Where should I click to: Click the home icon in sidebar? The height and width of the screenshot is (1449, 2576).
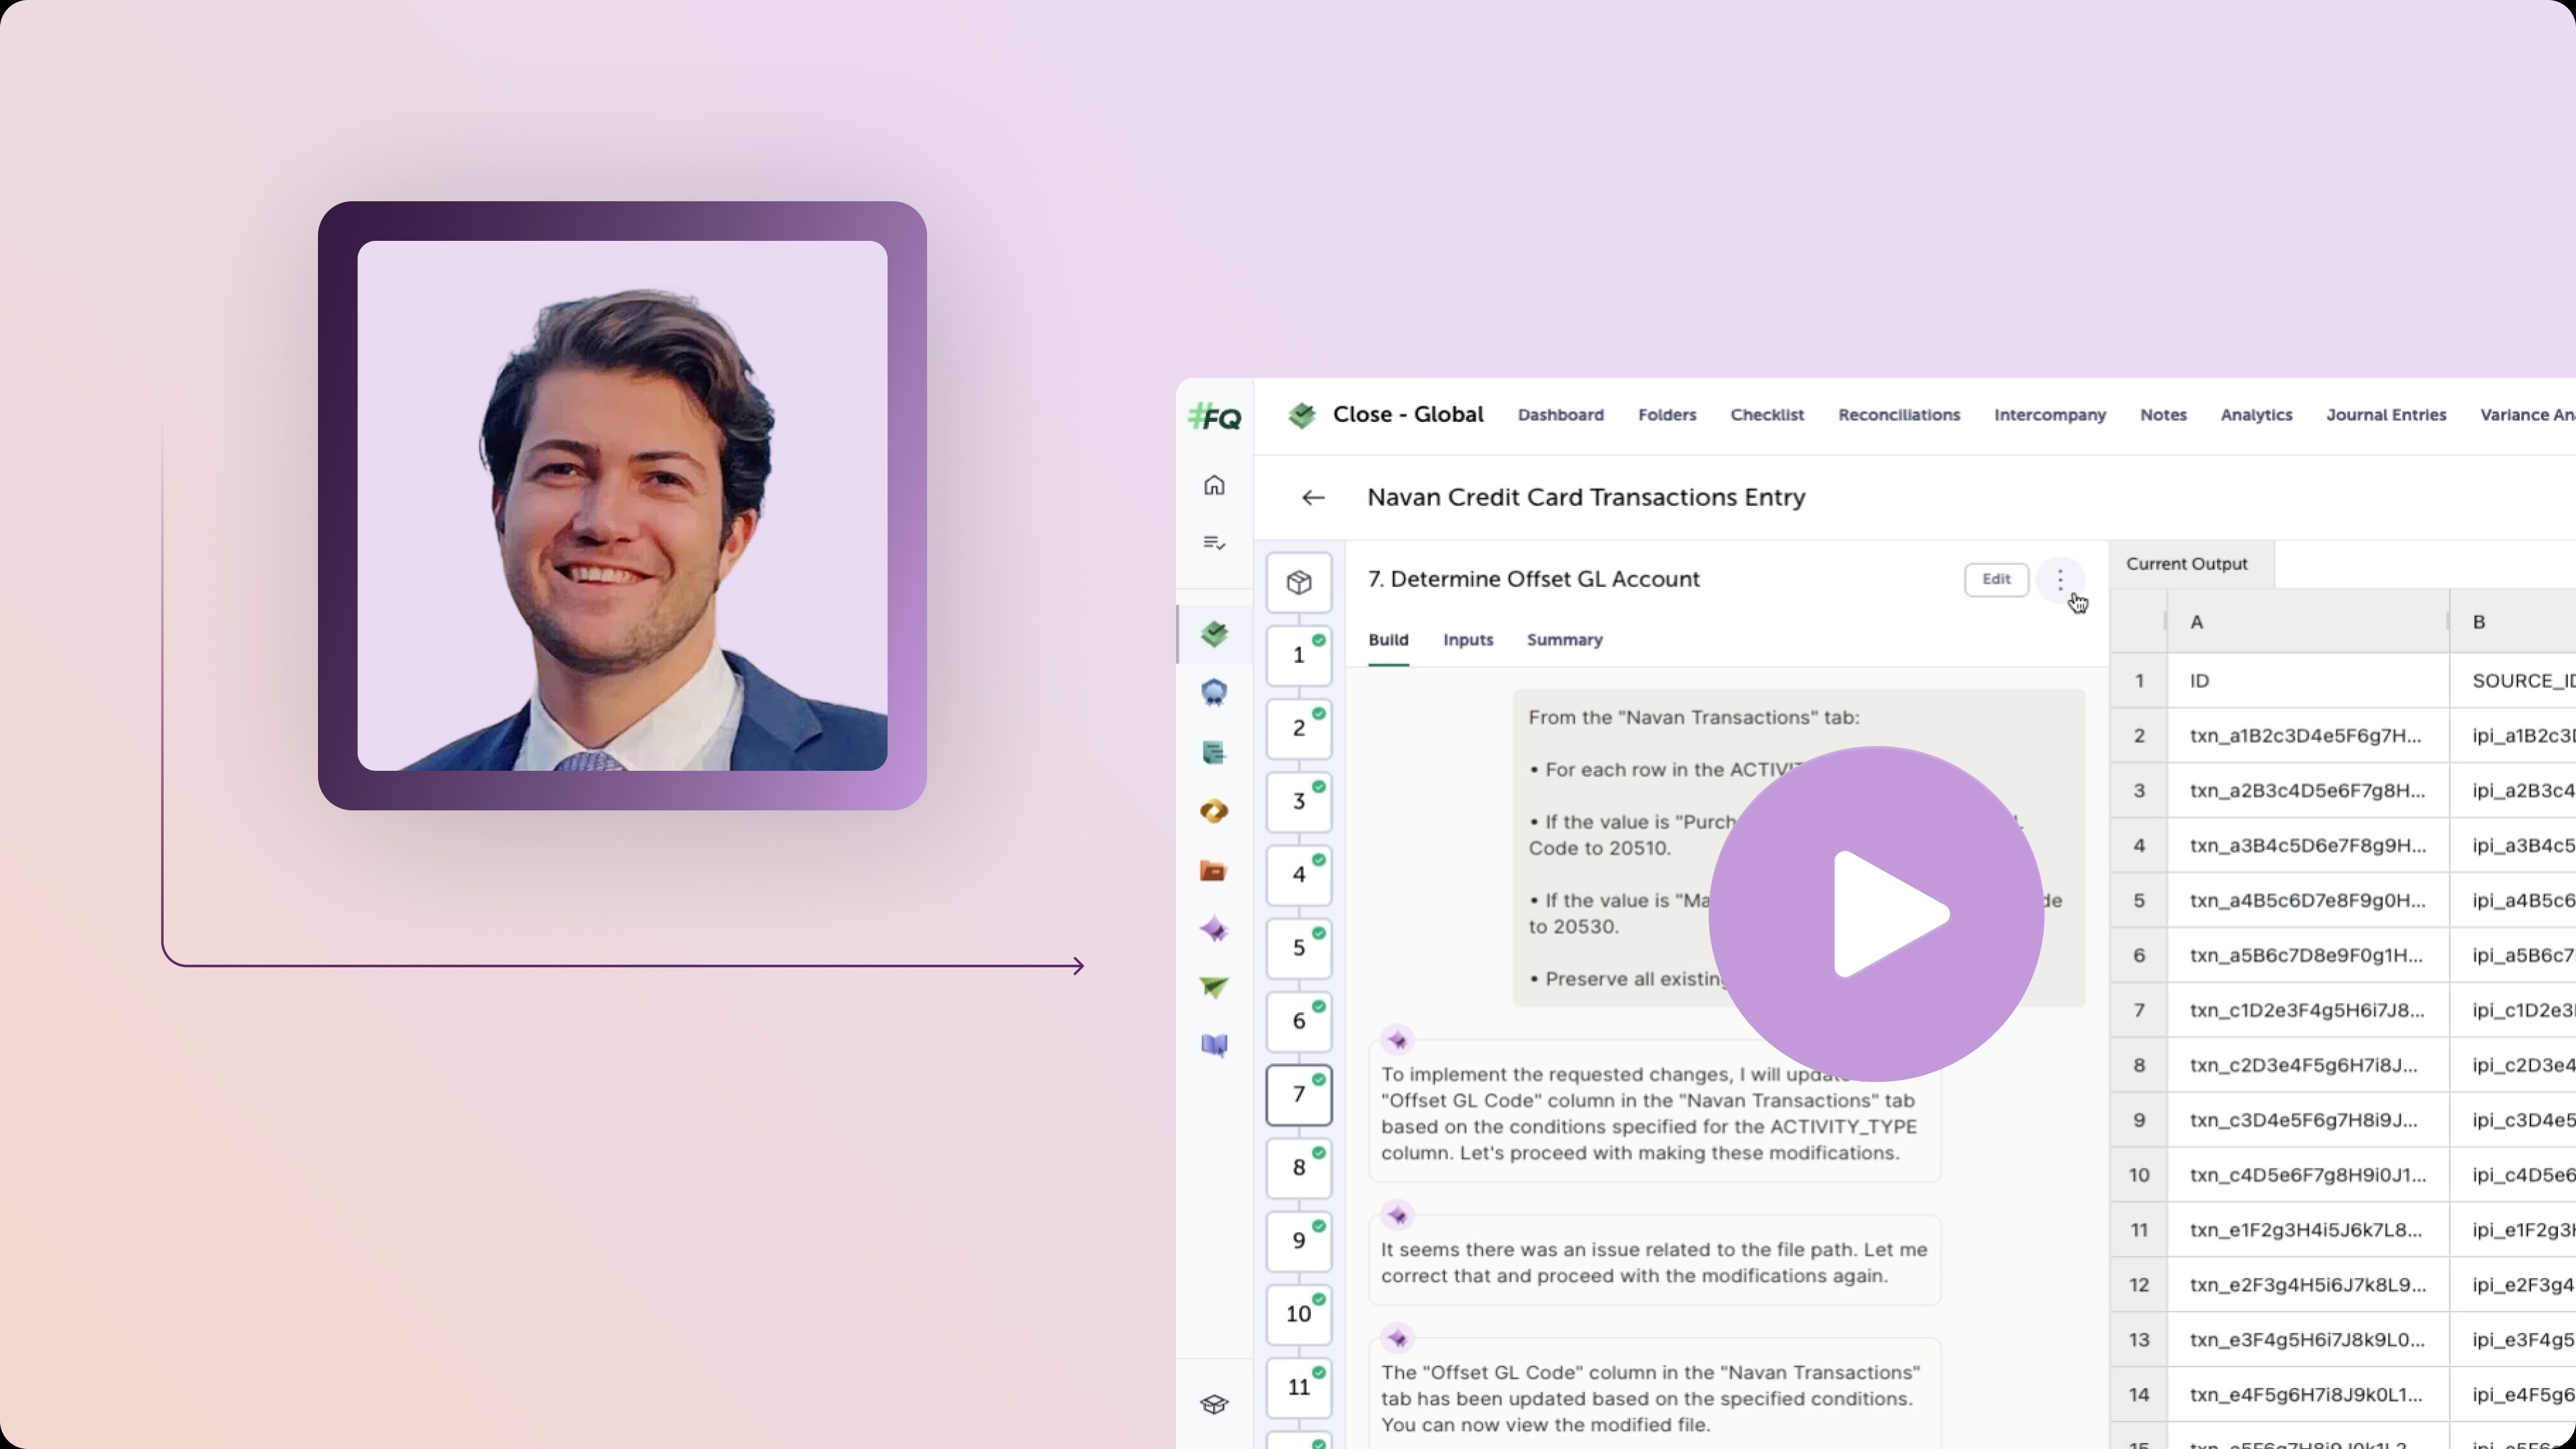1214,486
